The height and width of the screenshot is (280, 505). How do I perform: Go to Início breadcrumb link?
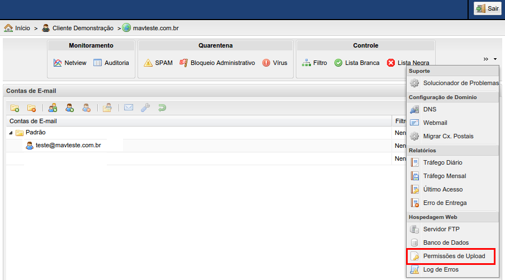[22, 27]
